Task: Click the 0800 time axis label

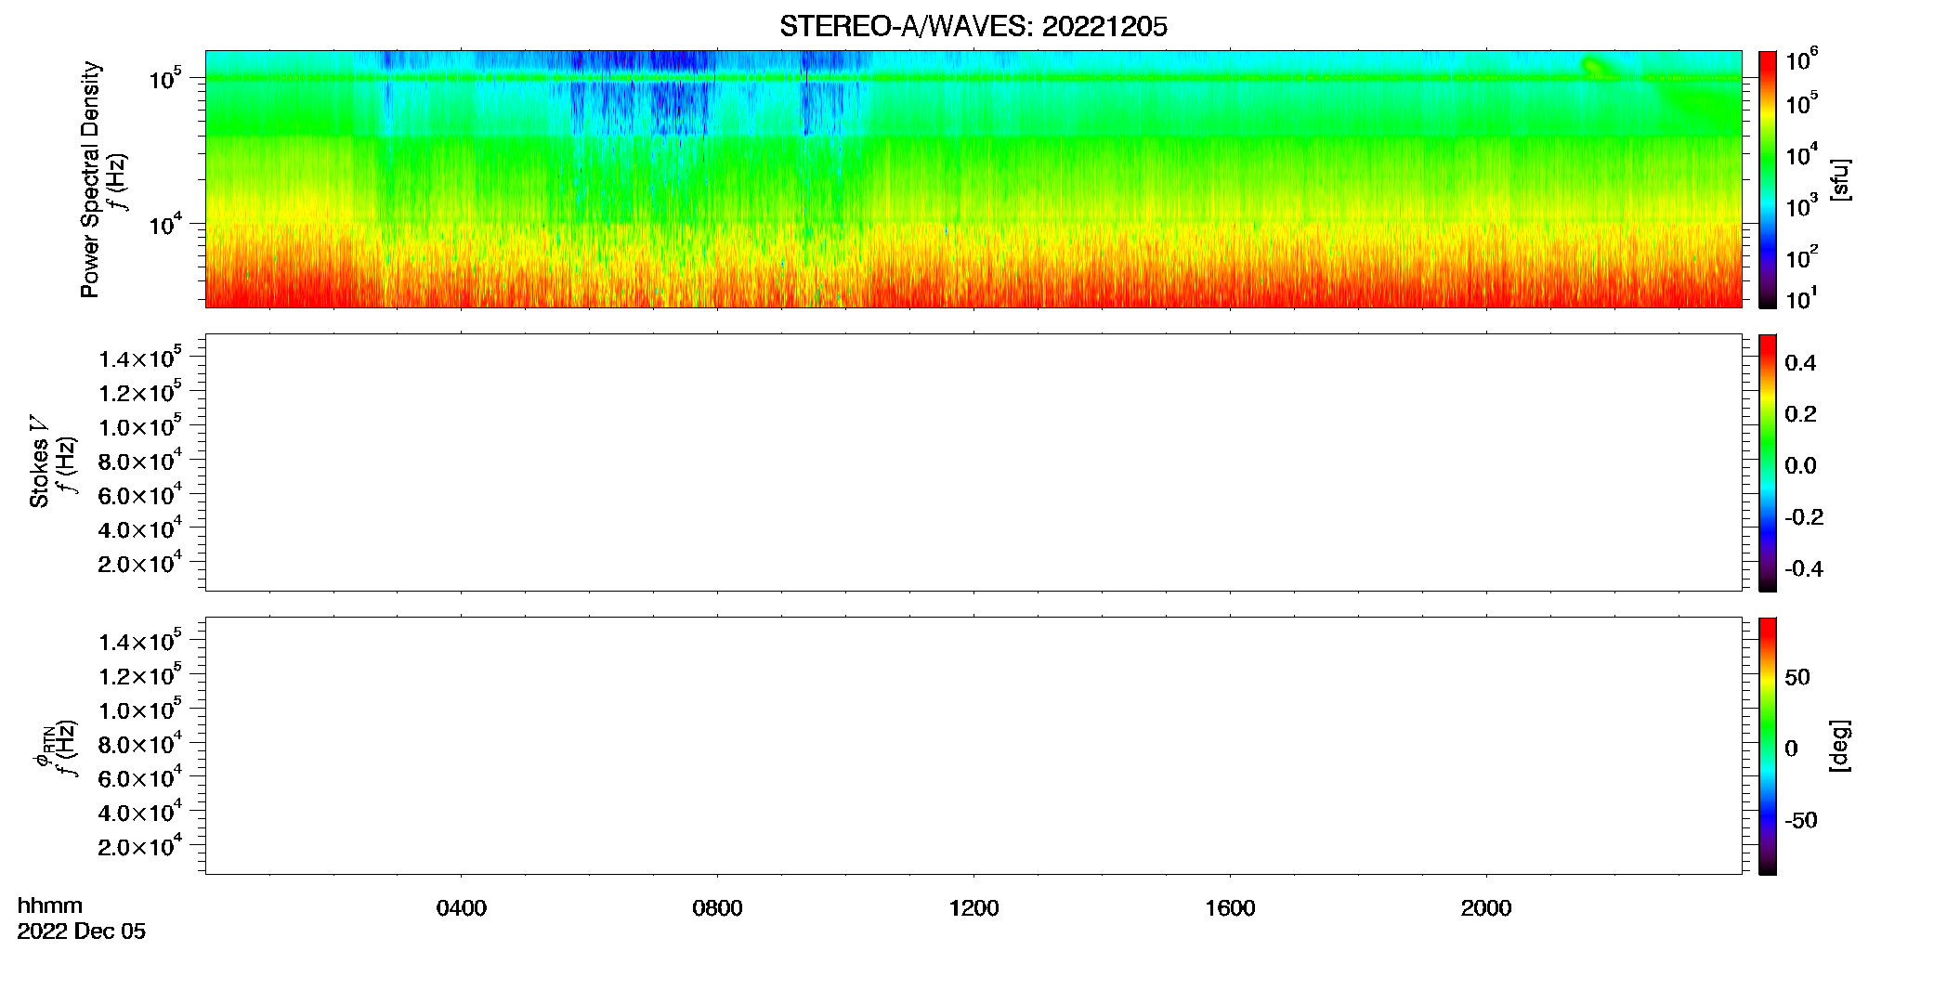Action: pyautogui.click(x=717, y=908)
